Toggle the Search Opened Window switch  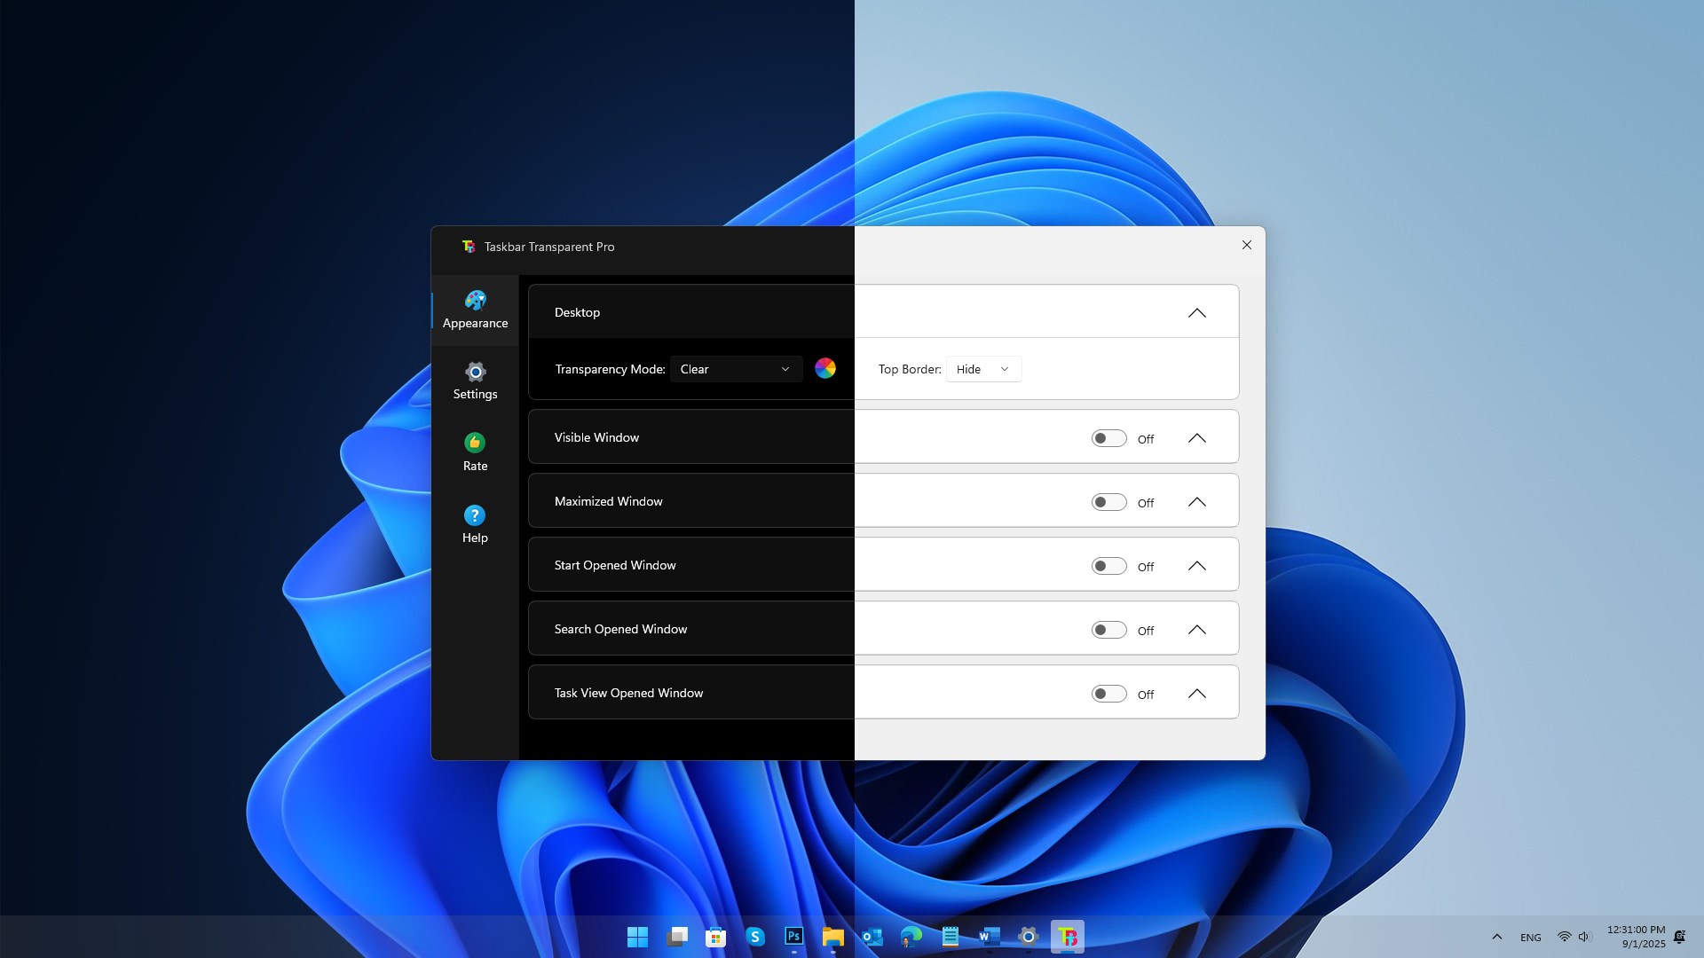(x=1108, y=630)
